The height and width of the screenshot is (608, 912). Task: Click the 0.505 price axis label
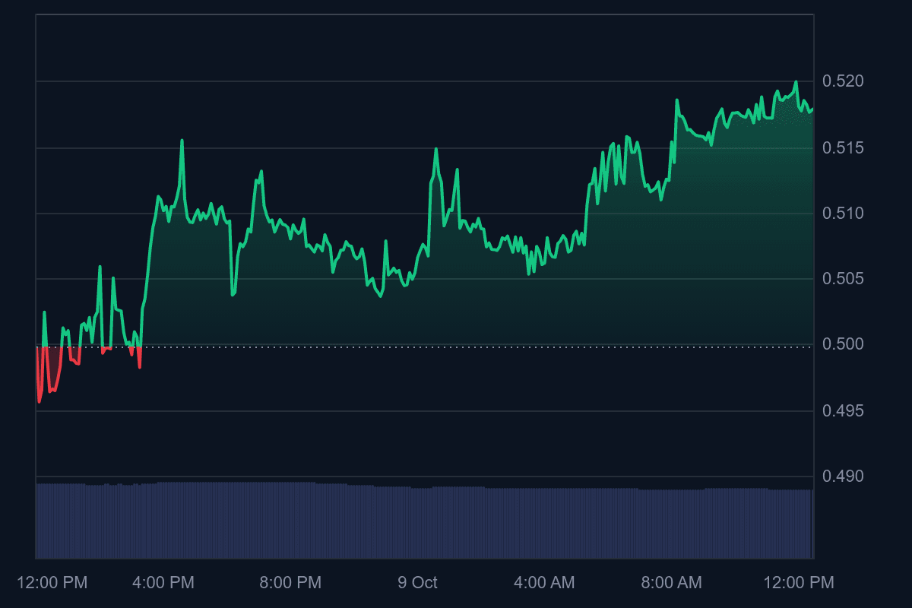(x=843, y=279)
